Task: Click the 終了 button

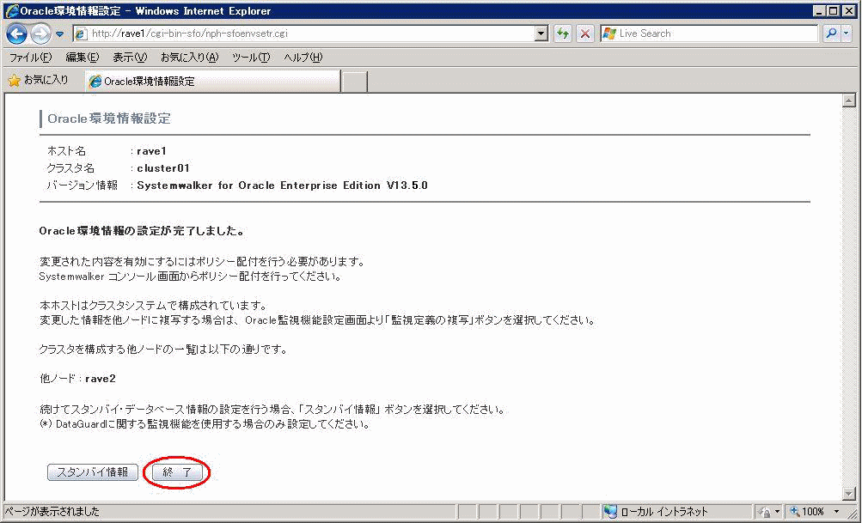Action: pyautogui.click(x=177, y=472)
